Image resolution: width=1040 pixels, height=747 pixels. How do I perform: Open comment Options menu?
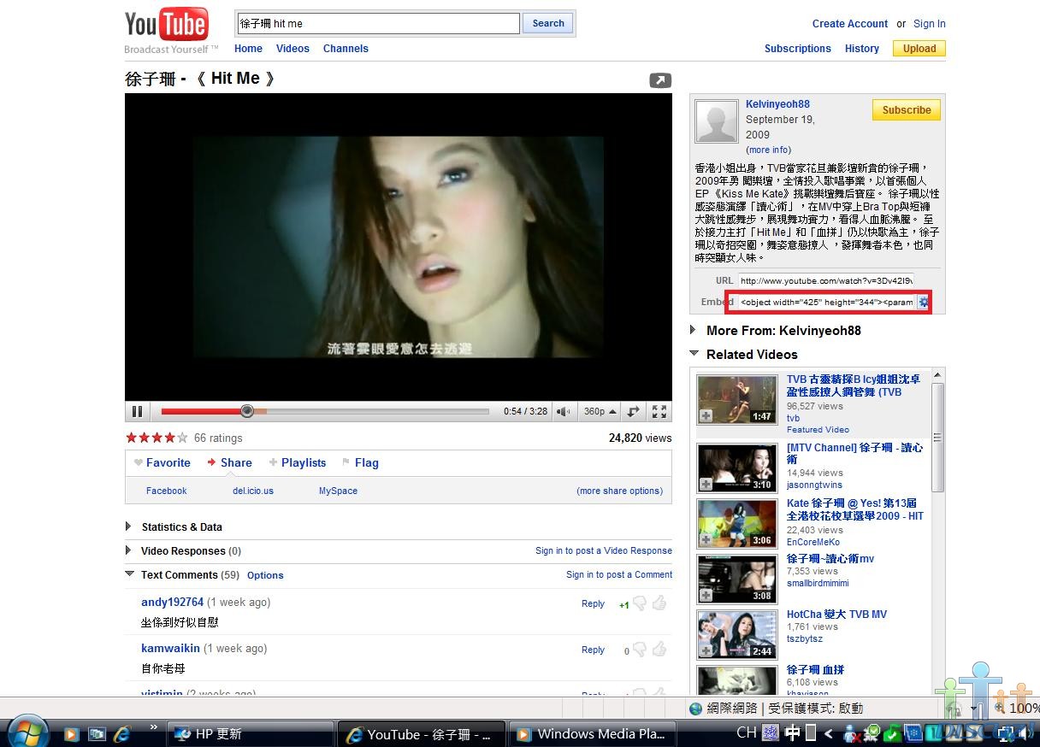(x=265, y=575)
